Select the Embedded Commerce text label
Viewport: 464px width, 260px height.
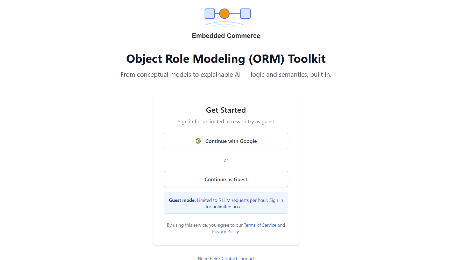click(226, 36)
